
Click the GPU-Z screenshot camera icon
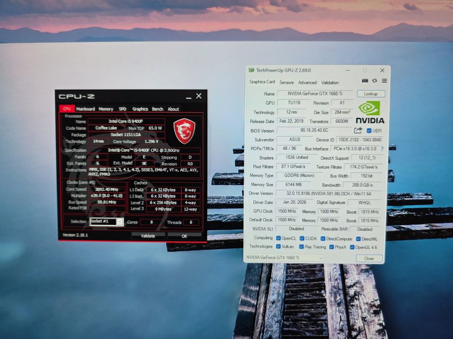[365, 81]
